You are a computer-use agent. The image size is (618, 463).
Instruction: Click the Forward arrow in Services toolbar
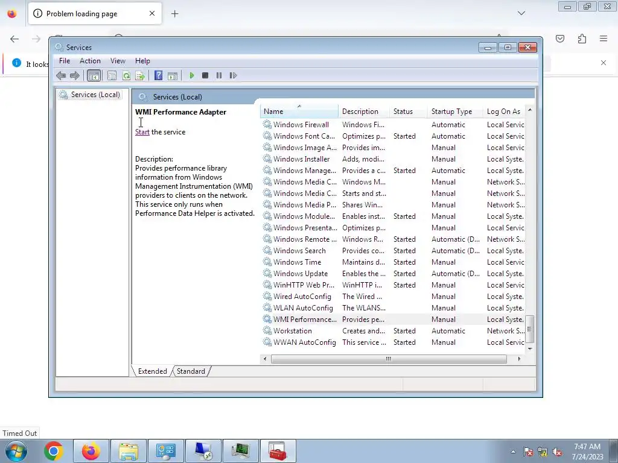click(x=74, y=75)
